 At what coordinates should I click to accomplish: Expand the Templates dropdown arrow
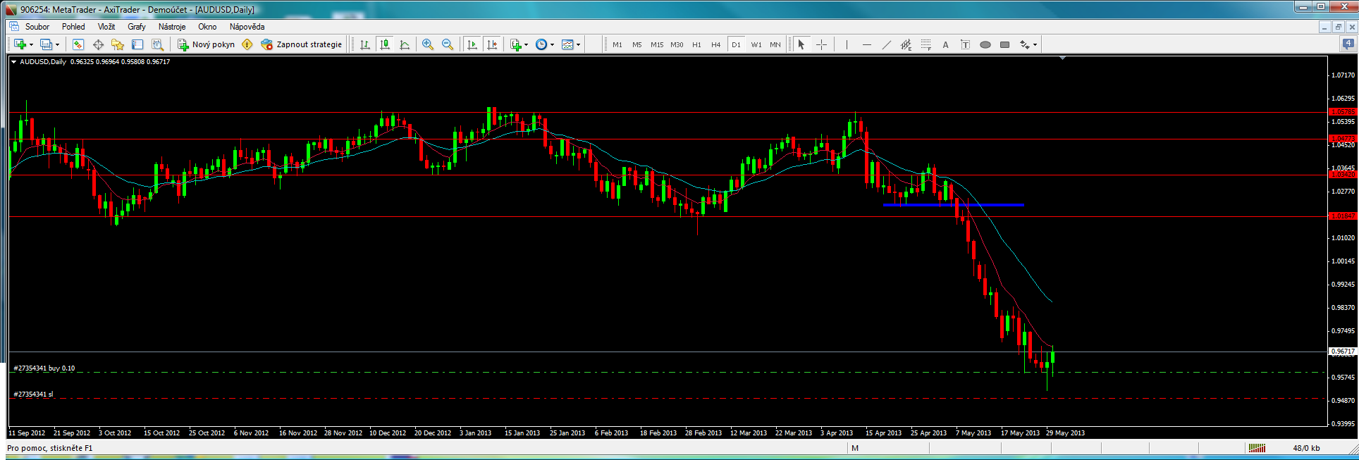(579, 44)
